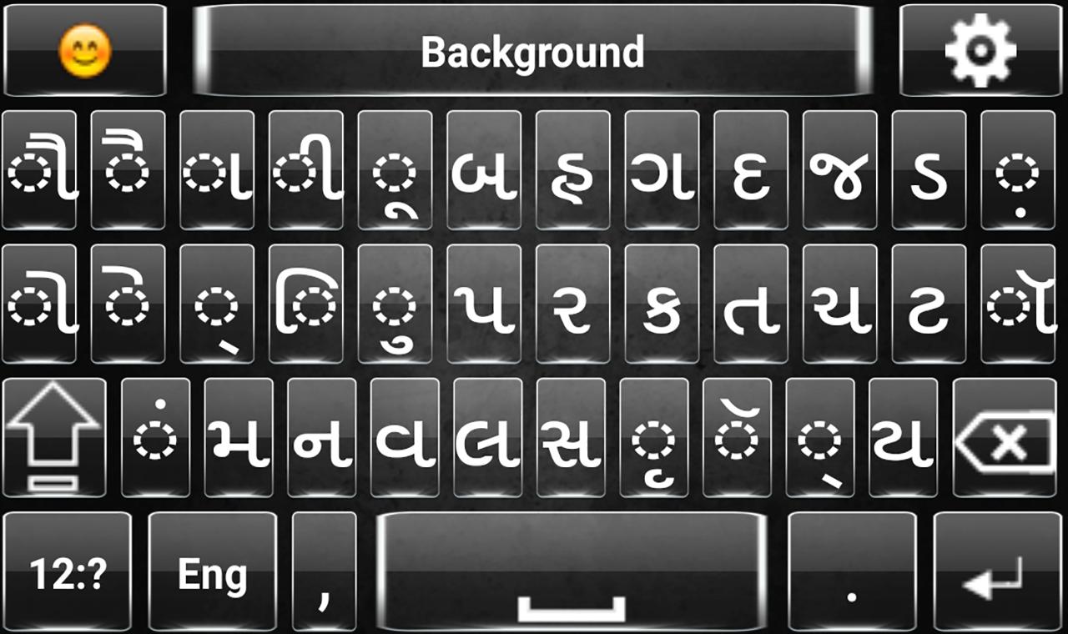Viewport: 1068px width, 634px height.
Task: Tap the Gujarati letter મ key
Action: pyautogui.click(x=239, y=438)
